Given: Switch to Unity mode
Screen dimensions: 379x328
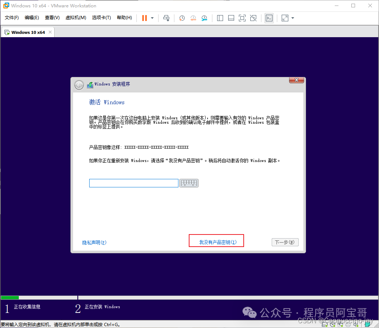Looking at the screenshot, I should [x=253, y=18].
